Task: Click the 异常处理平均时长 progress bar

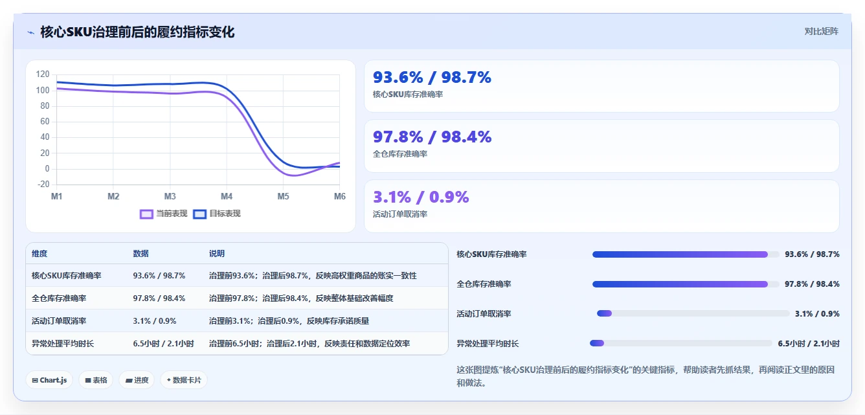Action: pyautogui.click(x=681, y=343)
